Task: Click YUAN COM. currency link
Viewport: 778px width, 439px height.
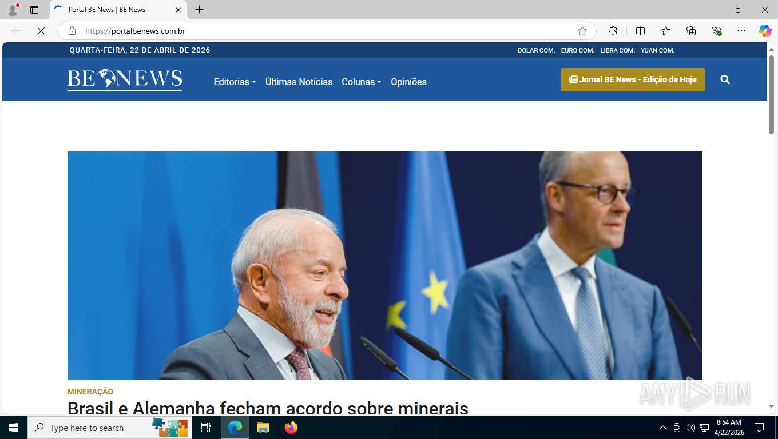Action: (x=657, y=50)
